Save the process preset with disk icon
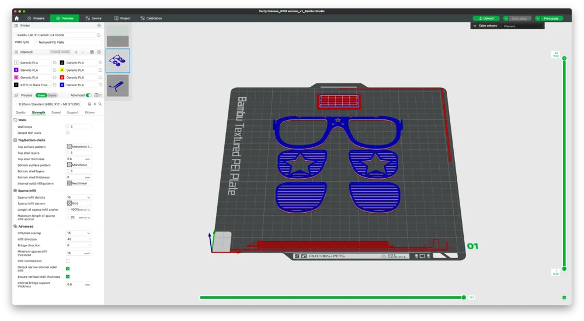 tap(89, 104)
